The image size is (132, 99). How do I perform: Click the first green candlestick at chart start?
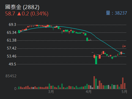click(x=19, y=31)
